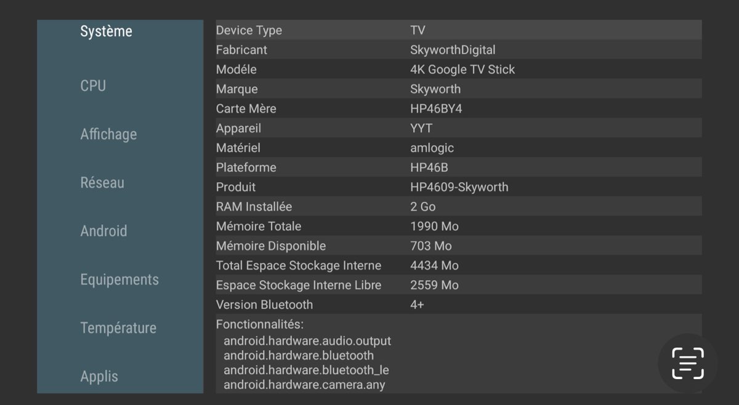
Task: Tap the text scan icon button
Action: 688,363
